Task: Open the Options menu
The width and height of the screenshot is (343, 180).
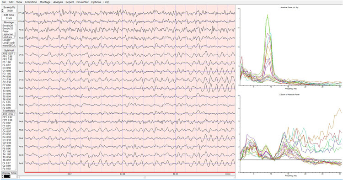Action: 96,2
